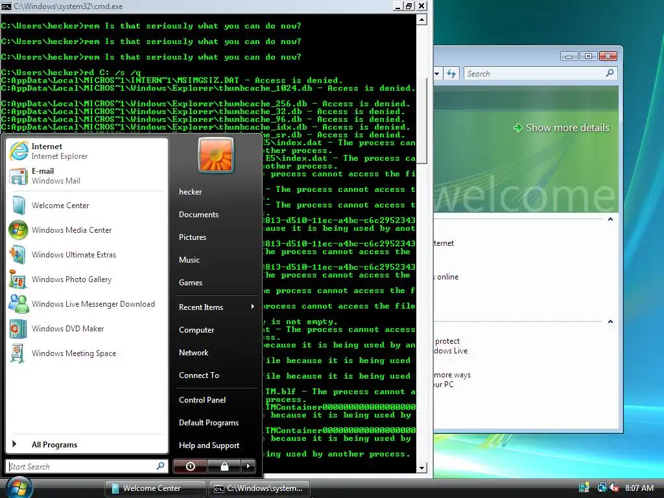Viewport: 664px width, 498px height.
Task: Lock the computer with lock button
Action: (x=224, y=466)
